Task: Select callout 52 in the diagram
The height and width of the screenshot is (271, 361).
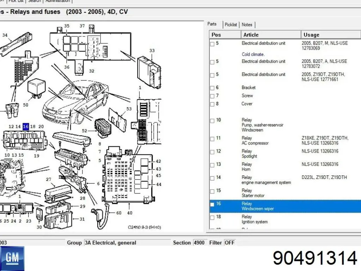Action: (x=85, y=131)
